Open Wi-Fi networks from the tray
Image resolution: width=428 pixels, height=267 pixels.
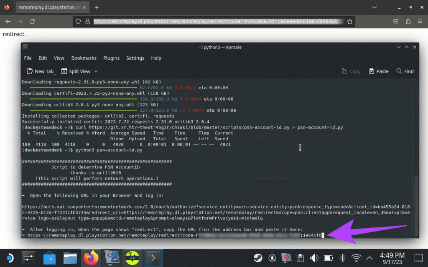(356, 258)
